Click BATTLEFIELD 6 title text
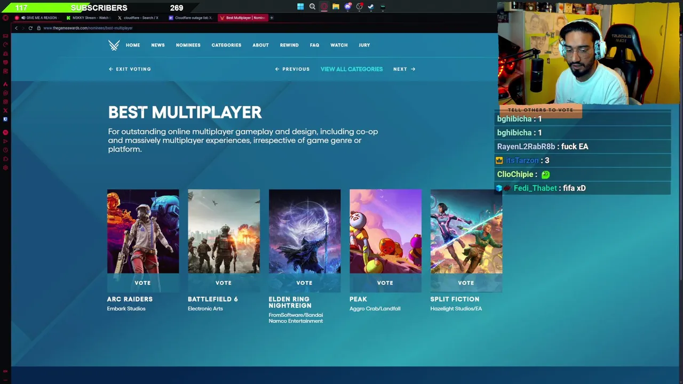 (213, 299)
